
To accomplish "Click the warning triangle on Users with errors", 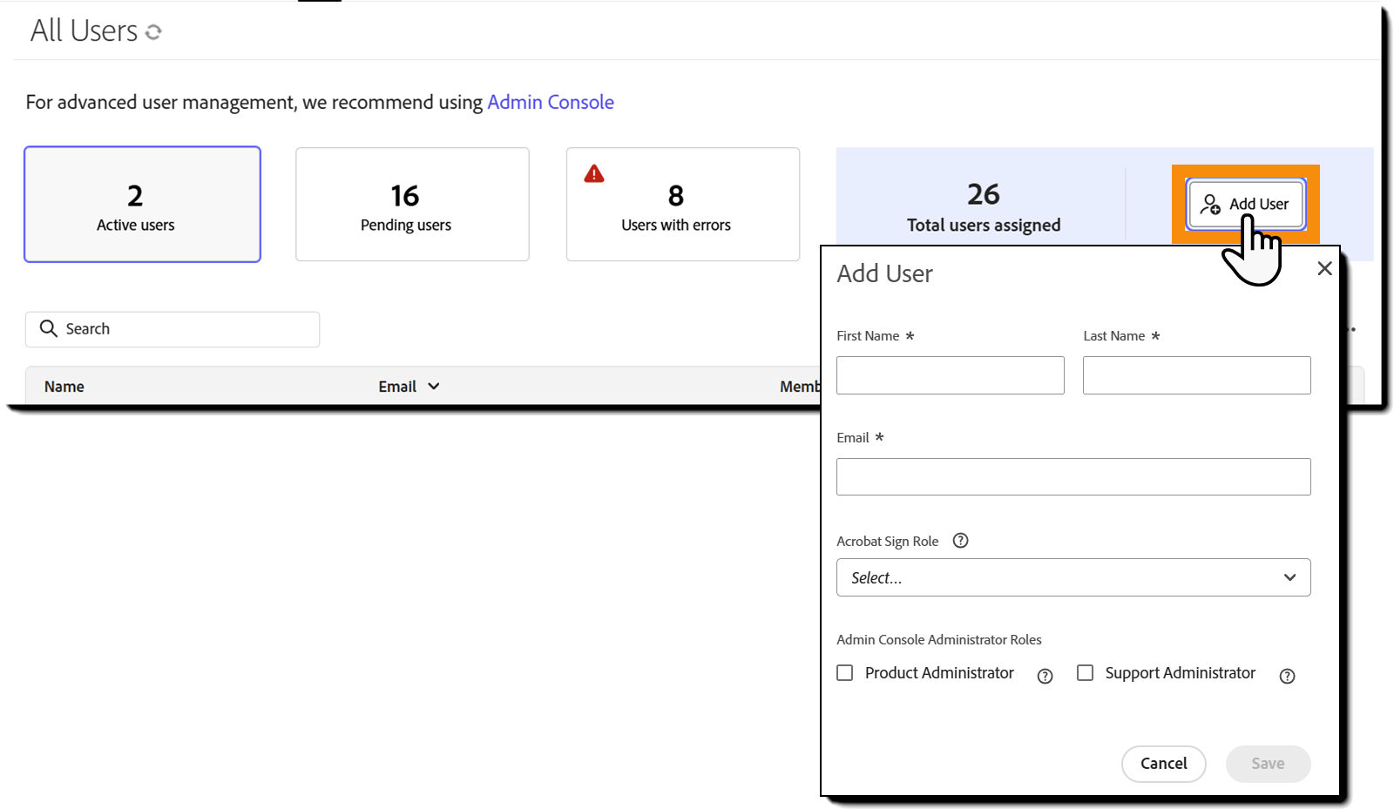I will point(593,173).
